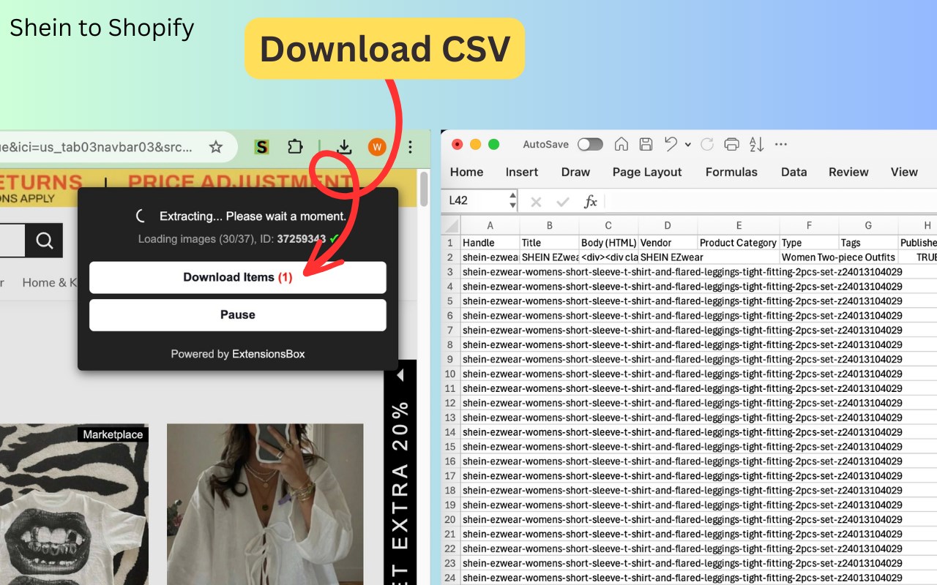The height and width of the screenshot is (585, 937).
Task: Select the Body (HTML) header cell
Action: tap(608, 243)
